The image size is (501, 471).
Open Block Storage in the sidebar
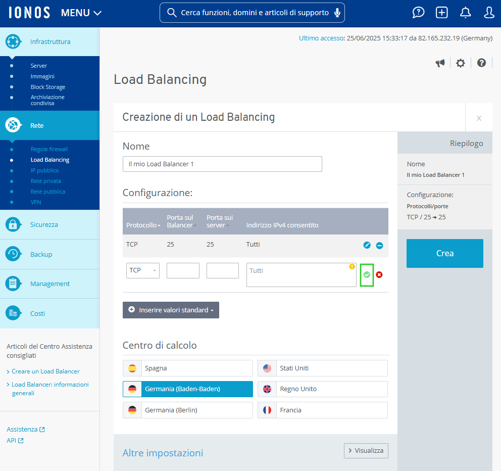pos(48,87)
